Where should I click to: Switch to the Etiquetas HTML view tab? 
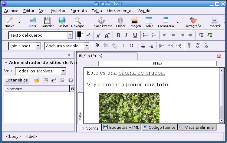pos(121,127)
